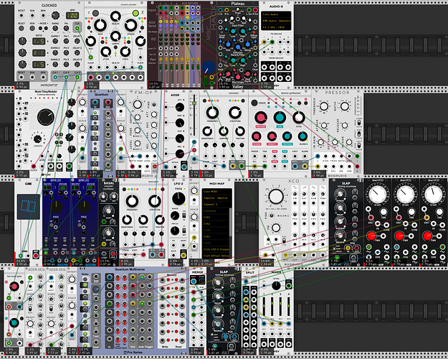This screenshot has width=448, height=359.
Task: Adjust the STEPS knob on random sampler
Action: (125, 52)
